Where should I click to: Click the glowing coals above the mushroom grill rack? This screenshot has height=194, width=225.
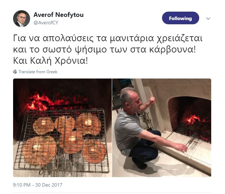(x=57, y=101)
